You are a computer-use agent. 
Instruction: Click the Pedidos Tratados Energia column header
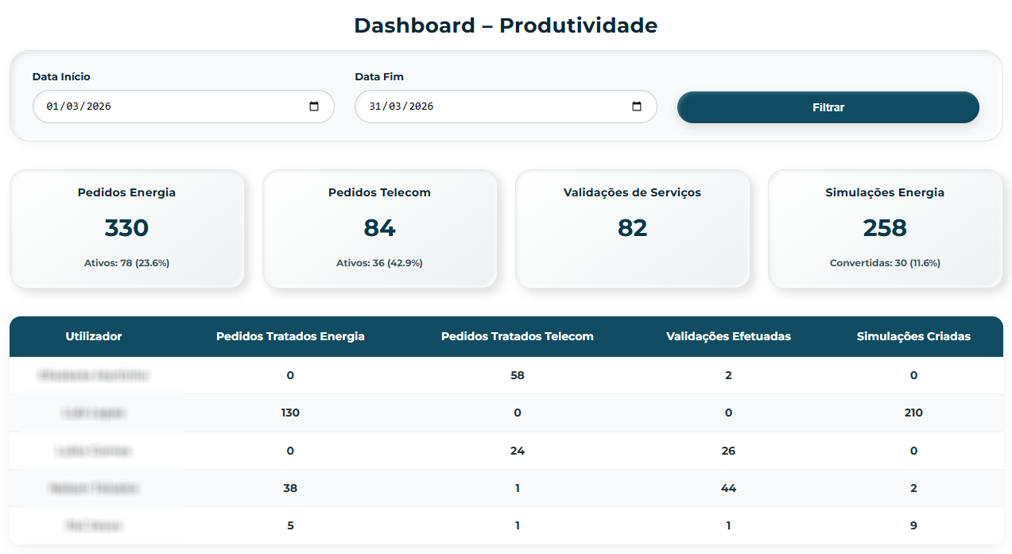coord(290,336)
